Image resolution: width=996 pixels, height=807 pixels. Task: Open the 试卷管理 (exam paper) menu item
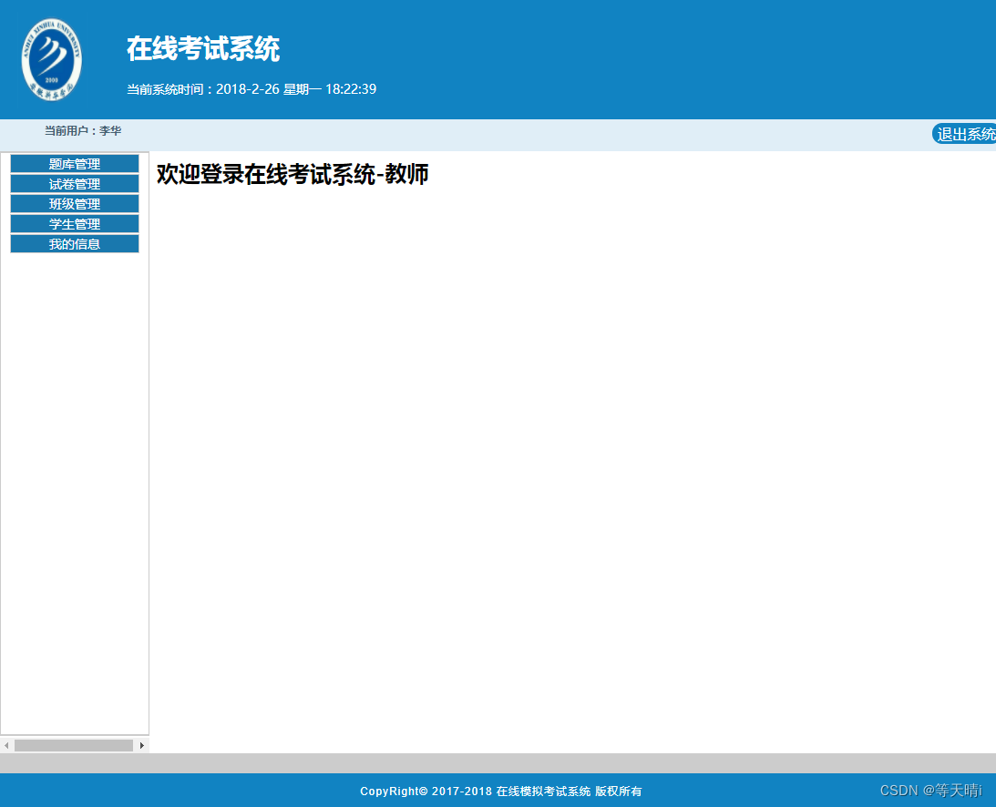pos(74,183)
